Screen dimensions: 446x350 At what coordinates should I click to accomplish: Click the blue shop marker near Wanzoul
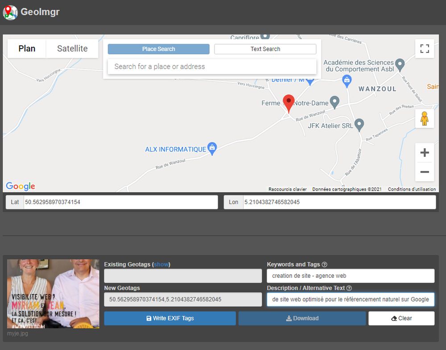[347, 81]
